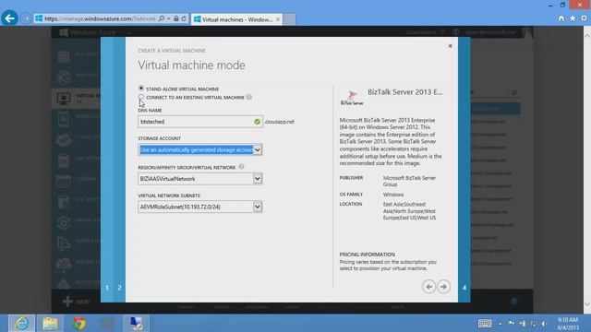Jump to wizard step 4
Image resolution: width=591 pixels, height=332 pixels.
[x=464, y=288]
